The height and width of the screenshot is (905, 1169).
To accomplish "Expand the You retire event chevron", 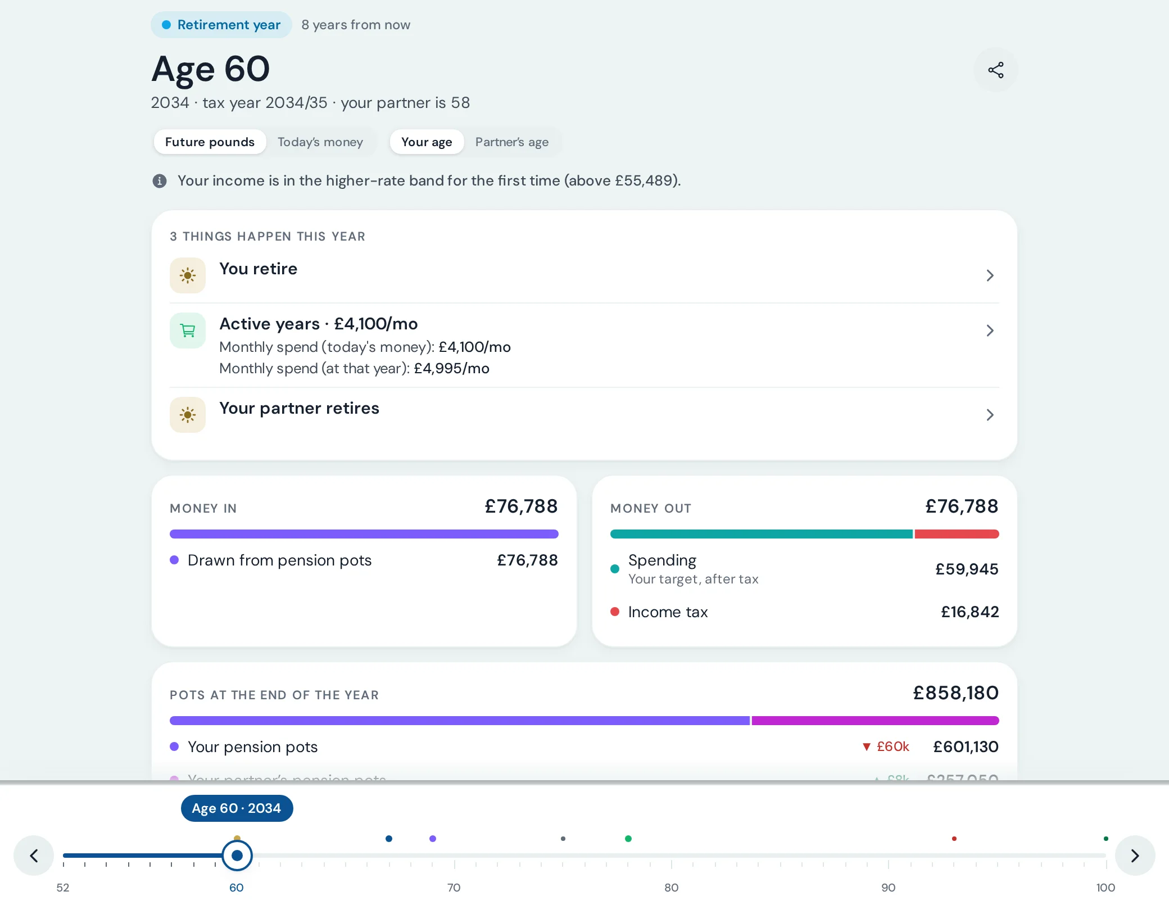I will point(990,275).
